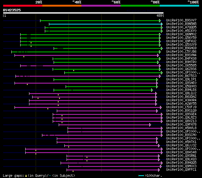Open the UniRef100_Q9FFC1 hit label
Image resolution: width=202 pixels, height=178 pixels.
181,169
